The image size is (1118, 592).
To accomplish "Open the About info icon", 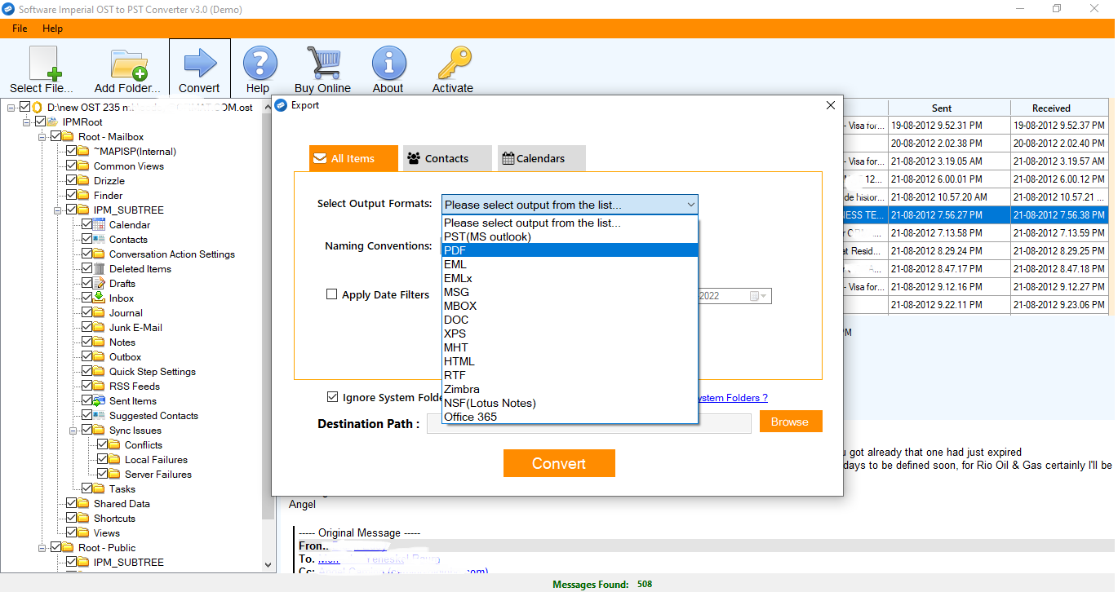I will pyautogui.click(x=388, y=63).
